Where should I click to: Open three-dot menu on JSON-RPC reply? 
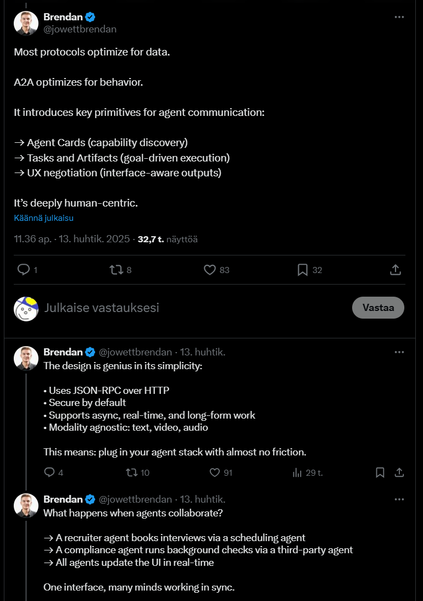399,352
